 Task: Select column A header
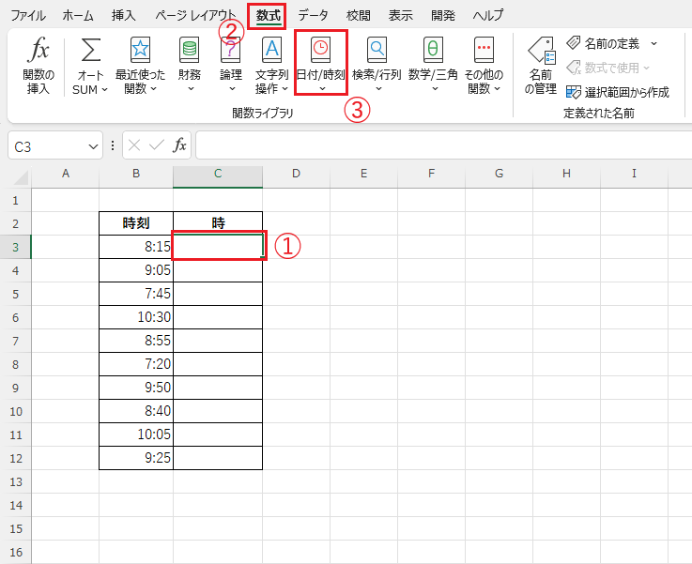[66, 174]
